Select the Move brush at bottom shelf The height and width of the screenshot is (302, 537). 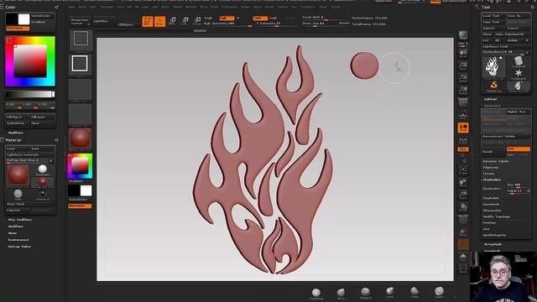pyautogui.click(x=341, y=293)
